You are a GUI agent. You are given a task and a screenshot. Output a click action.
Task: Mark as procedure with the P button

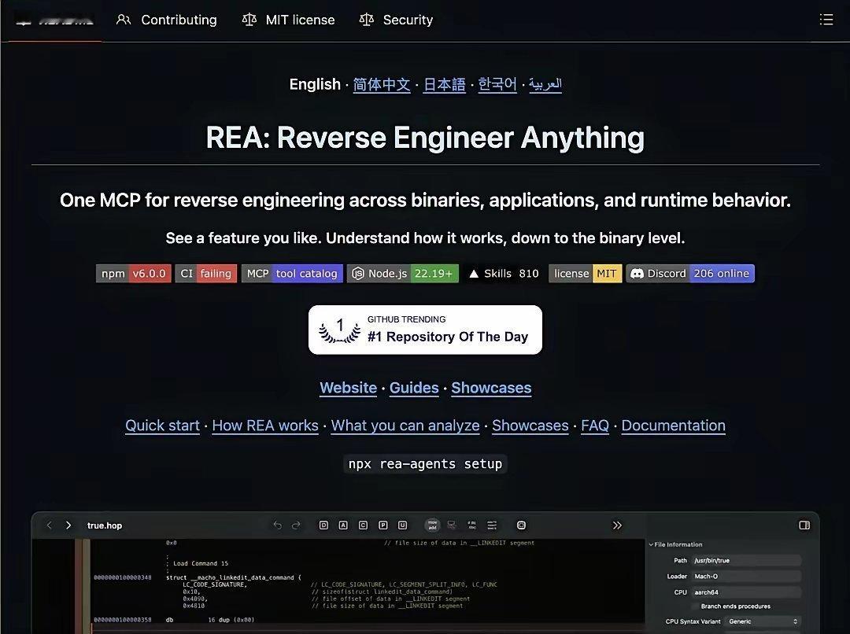[x=382, y=525]
